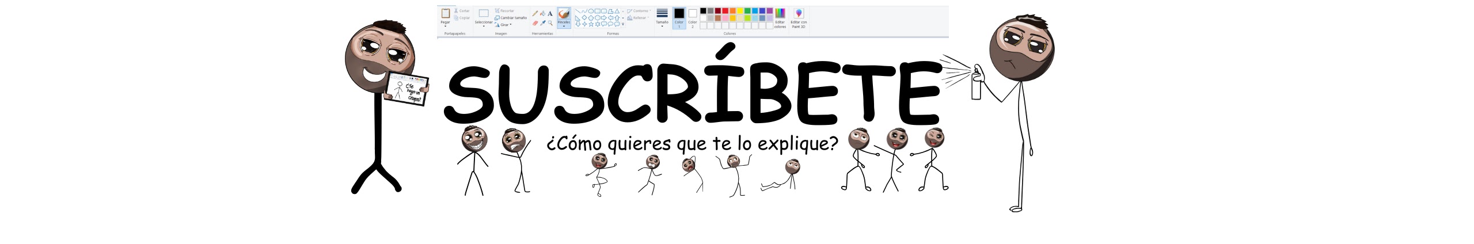Pick the right arrow shape
The width and height of the screenshot is (1474, 244).
point(603,18)
